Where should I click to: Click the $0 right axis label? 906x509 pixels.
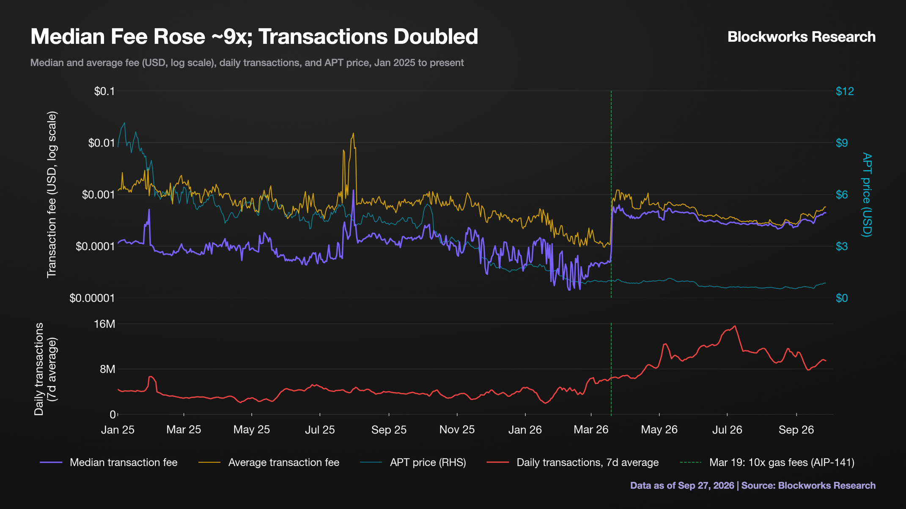tap(842, 298)
